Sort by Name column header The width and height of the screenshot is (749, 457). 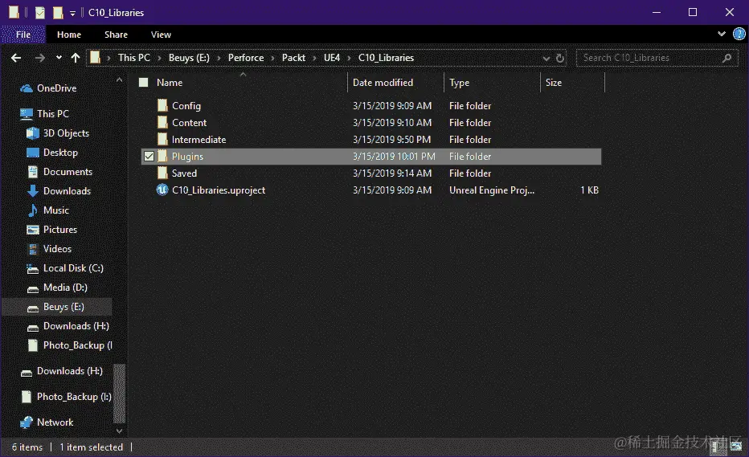[x=170, y=82]
